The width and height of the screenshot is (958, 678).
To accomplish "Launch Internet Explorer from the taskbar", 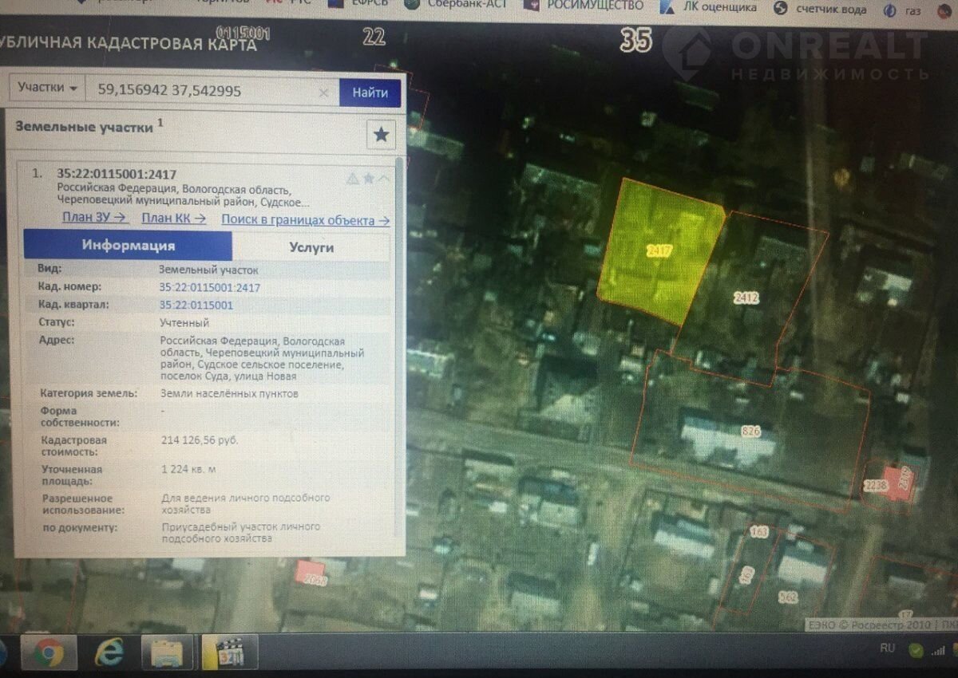I will (x=109, y=653).
